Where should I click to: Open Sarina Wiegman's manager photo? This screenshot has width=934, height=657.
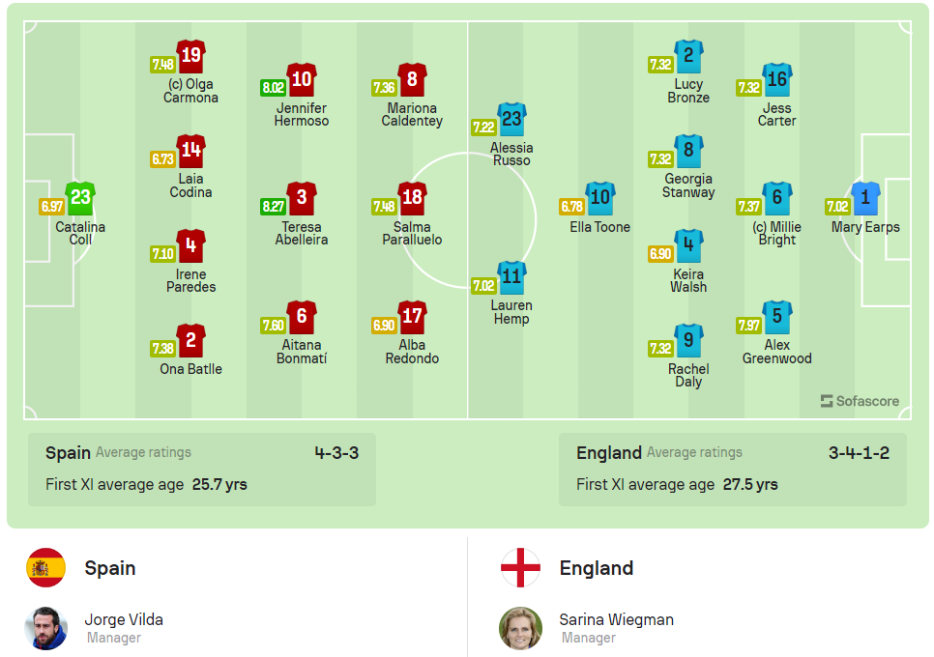520,628
